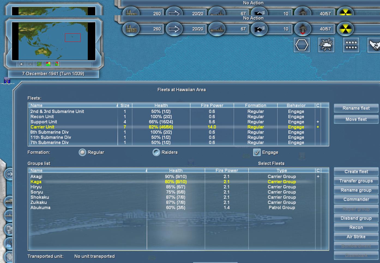Sort fleets by Health column
This screenshot has height=263, width=380.
[x=161, y=105]
